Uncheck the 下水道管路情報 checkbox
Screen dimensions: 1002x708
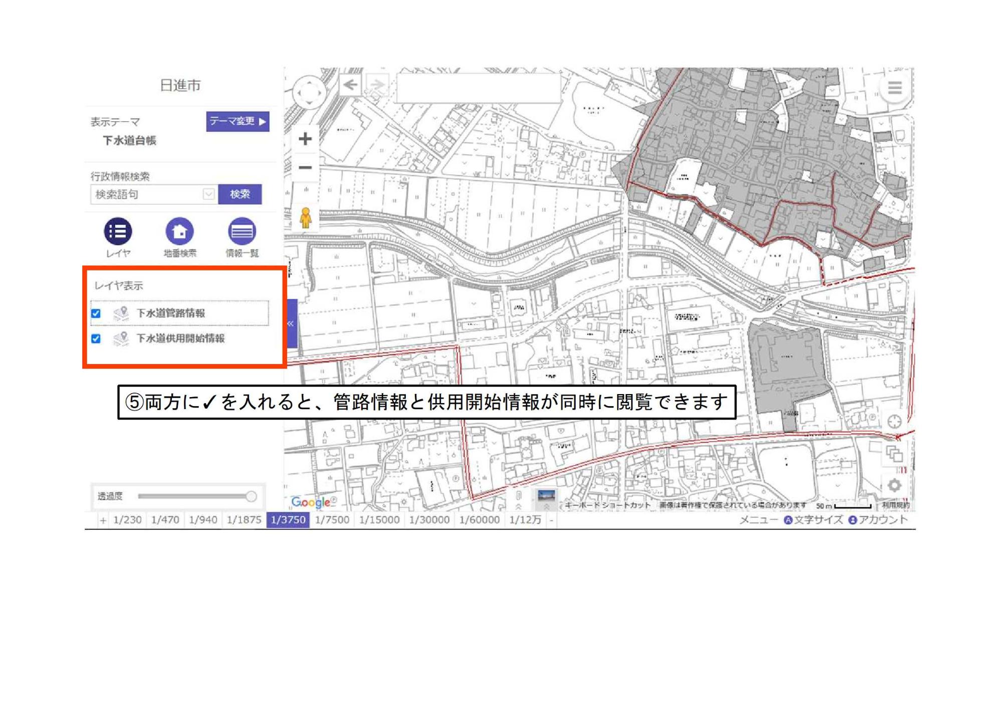96,313
